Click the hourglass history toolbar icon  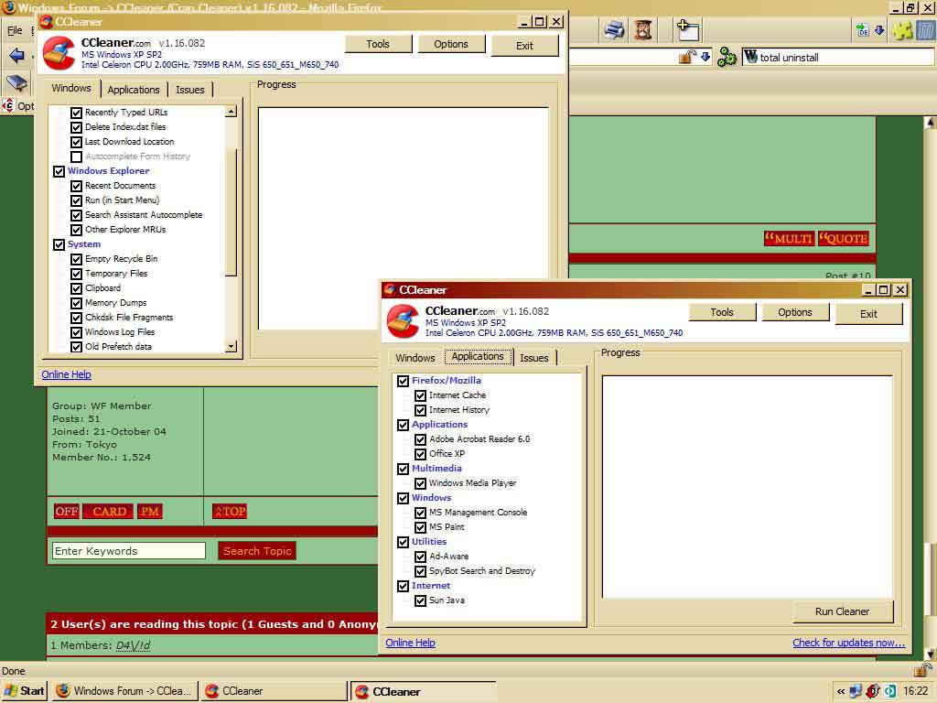(643, 30)
